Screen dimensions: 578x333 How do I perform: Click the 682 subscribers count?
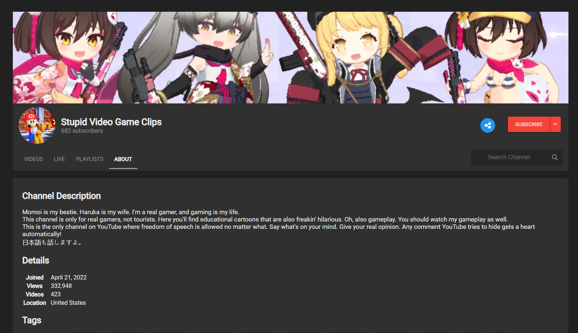[82, 131]
